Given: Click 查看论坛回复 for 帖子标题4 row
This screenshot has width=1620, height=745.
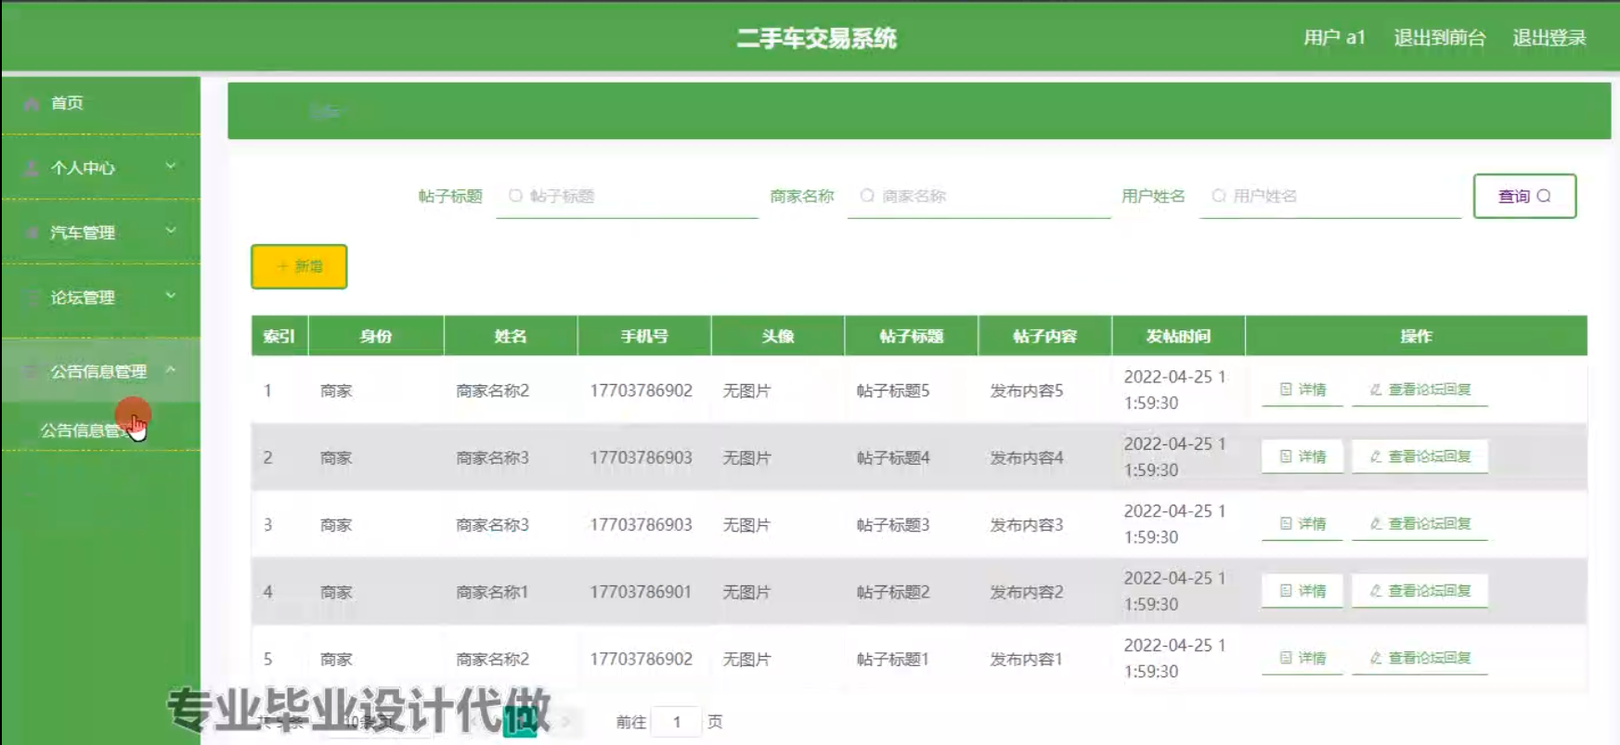Looking at the screenshot, I should coord(1419,456).
